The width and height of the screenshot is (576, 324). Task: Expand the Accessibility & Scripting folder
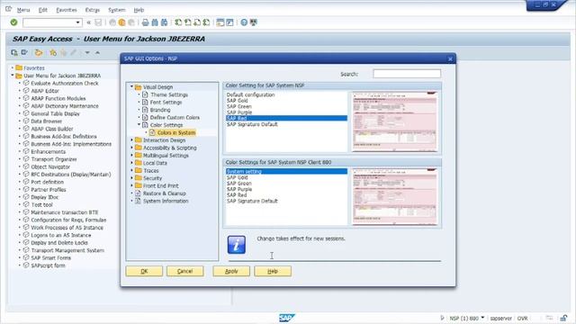click(x=131, y=148)
